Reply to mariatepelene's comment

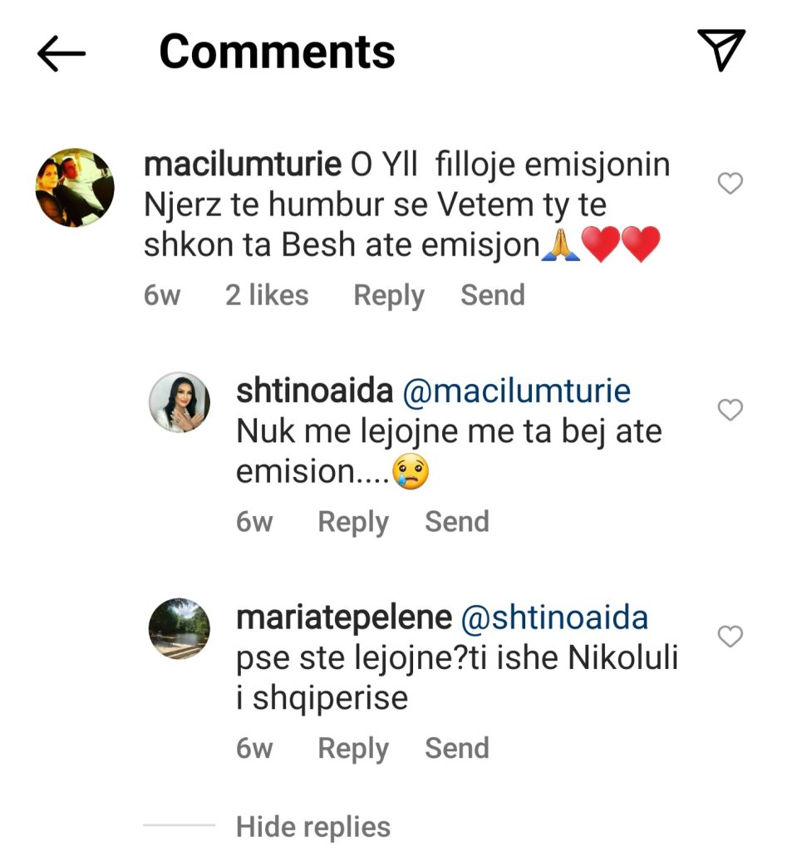(x=353, y=749)
